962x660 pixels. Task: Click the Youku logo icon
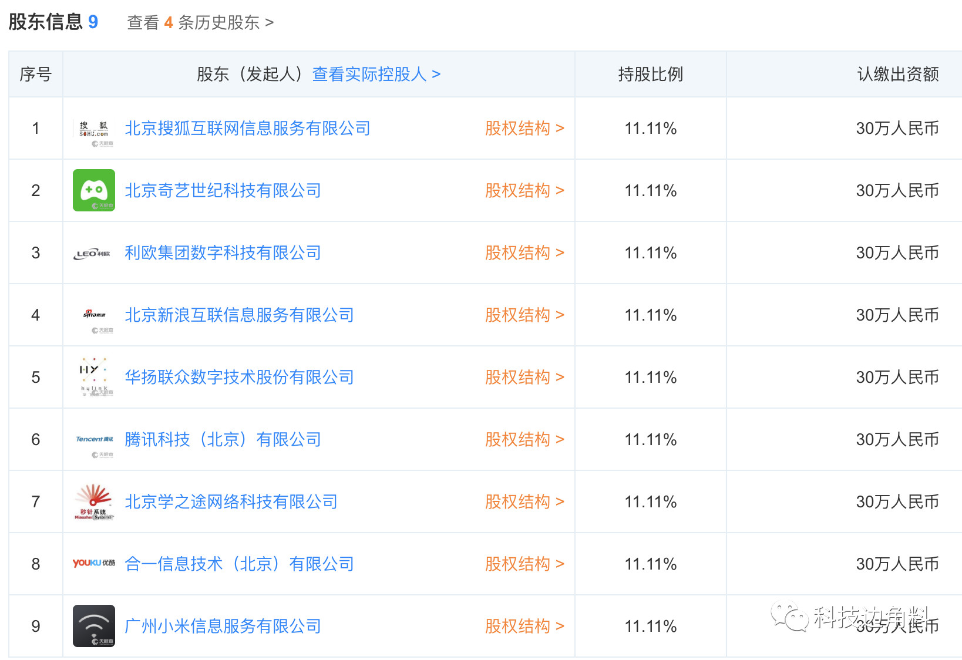[94, 563]
